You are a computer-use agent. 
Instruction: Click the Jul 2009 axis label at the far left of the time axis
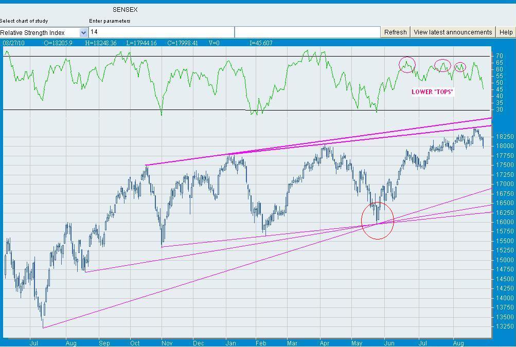click(33, 343)
